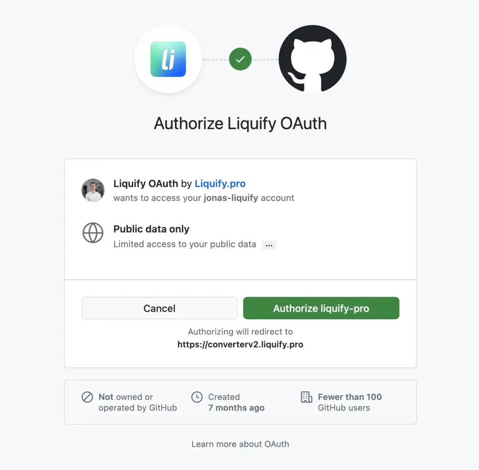Viewport: 479px width, 470px height.
Task: Click the 'Authorize Liquify OAuth' heading
Action: pyautogui.click(x=240, y=124)
